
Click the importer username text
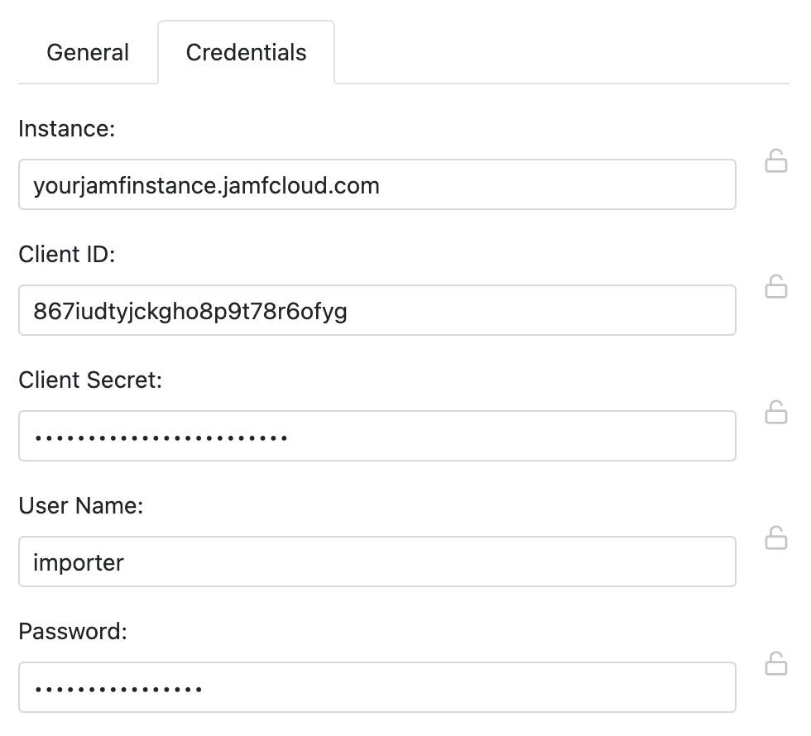pyautogui.click(x=79, y=562)
